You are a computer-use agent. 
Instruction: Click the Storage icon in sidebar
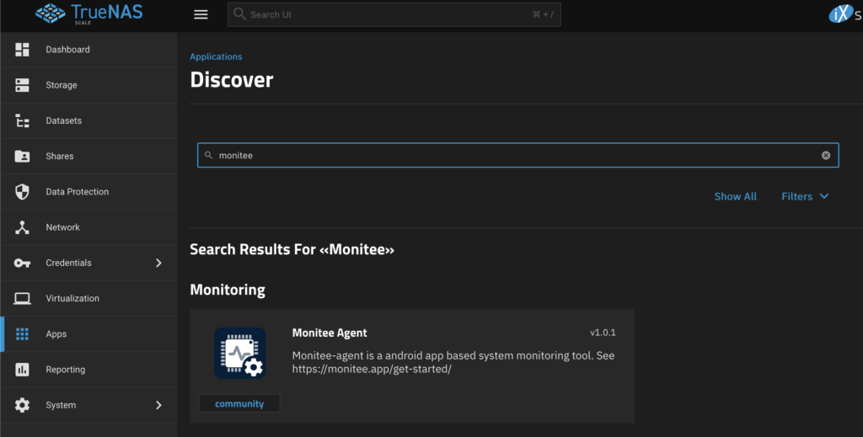[23, 85]
